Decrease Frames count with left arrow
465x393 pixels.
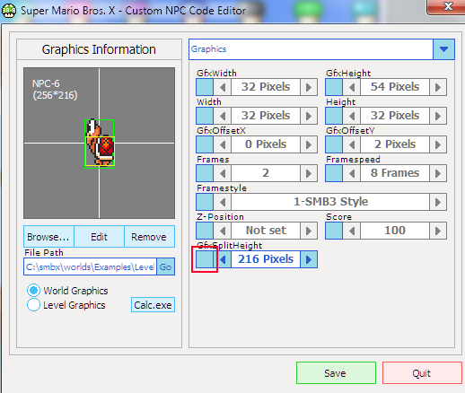[223, 173]
